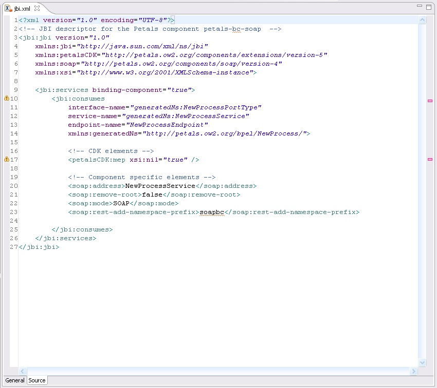Viewport: 437px width, 388px height.
Task: Select the Source tab
Action: pos(37,380)
